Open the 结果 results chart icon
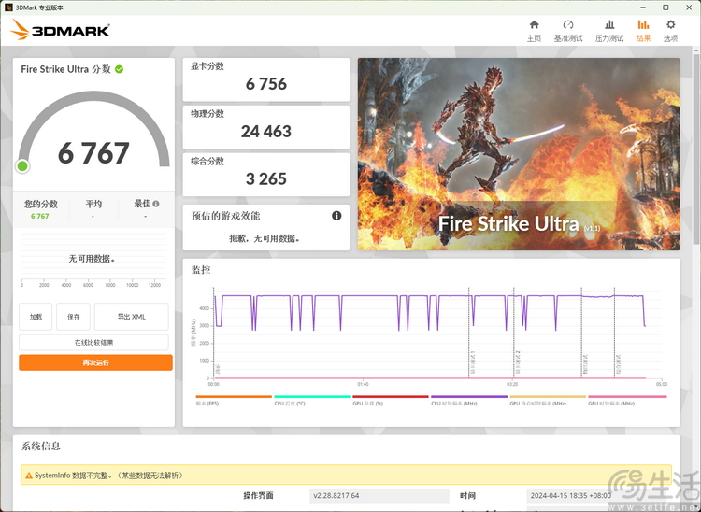The height and width of the screenshot is (512, 701). [643, 24]
